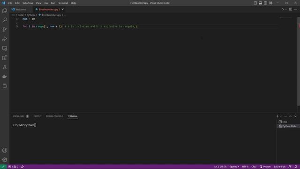Screen dimensions: 300x169
Task: Select the Python Debug terminal entry
Action: pyautogui.click(x=288, y=126)
